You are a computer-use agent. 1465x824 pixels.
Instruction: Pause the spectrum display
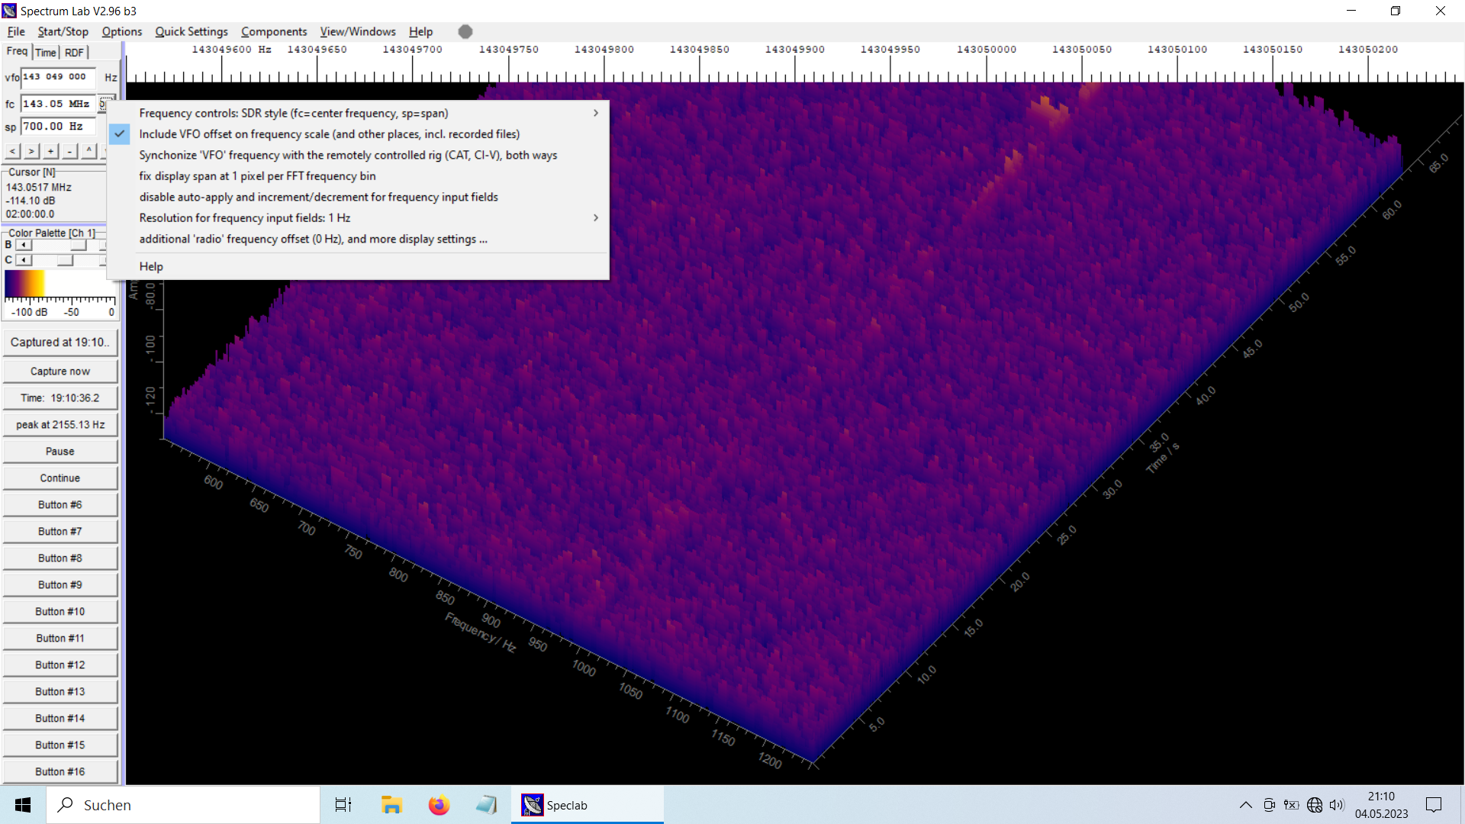(60, 452)
